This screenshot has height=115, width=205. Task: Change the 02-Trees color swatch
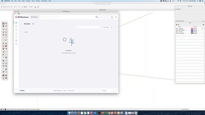tap(192, 32)
